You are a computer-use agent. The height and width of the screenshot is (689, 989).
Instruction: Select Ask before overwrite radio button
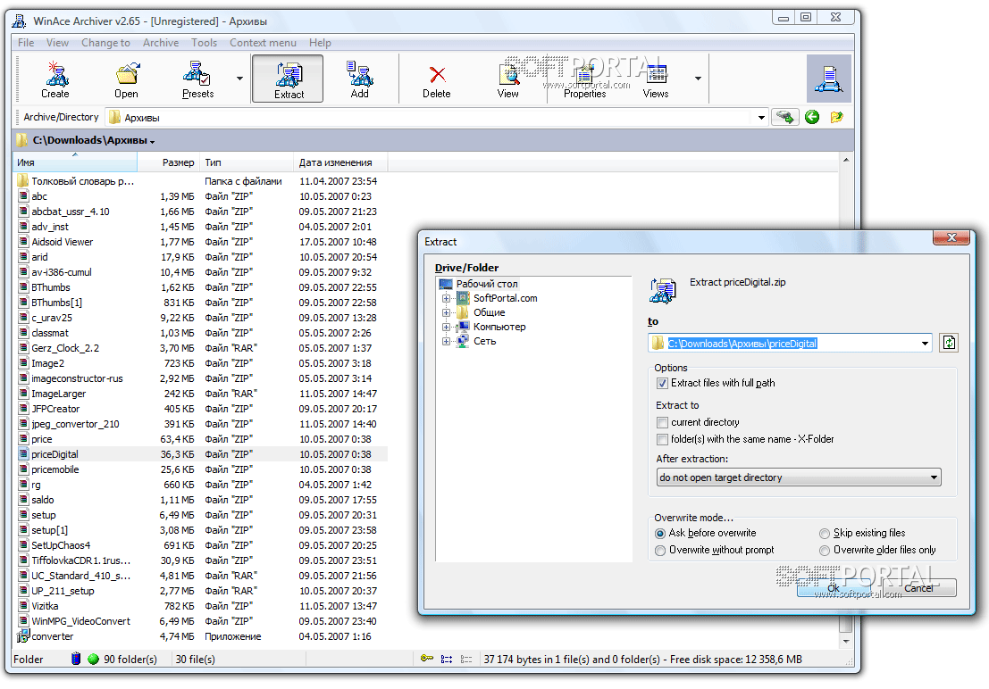[x=660, y=534]
